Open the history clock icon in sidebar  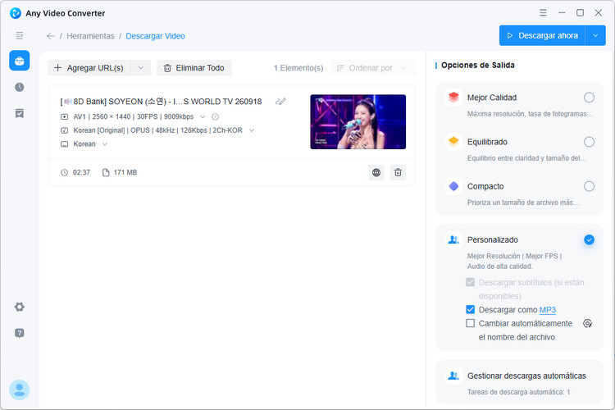coord(19,87)
